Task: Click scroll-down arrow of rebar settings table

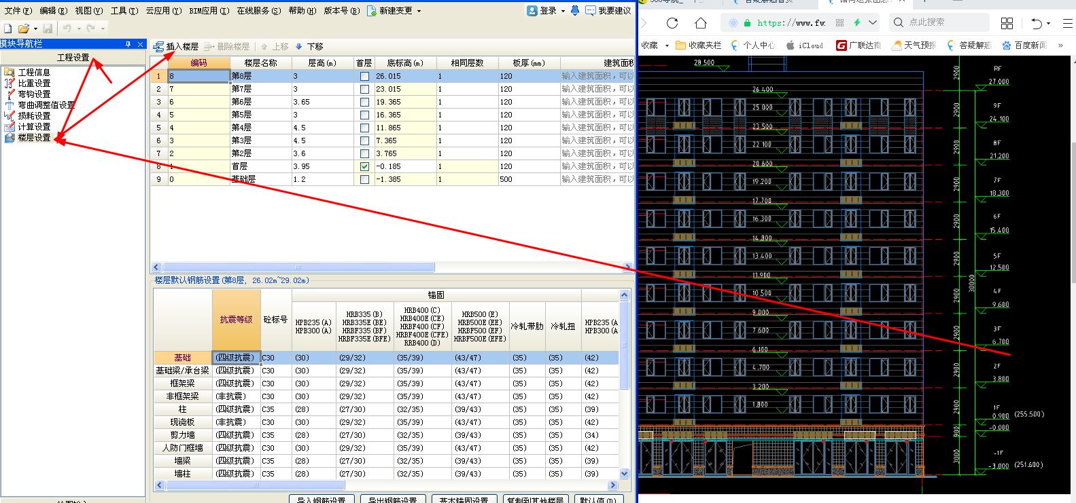Action: point(625,473)
